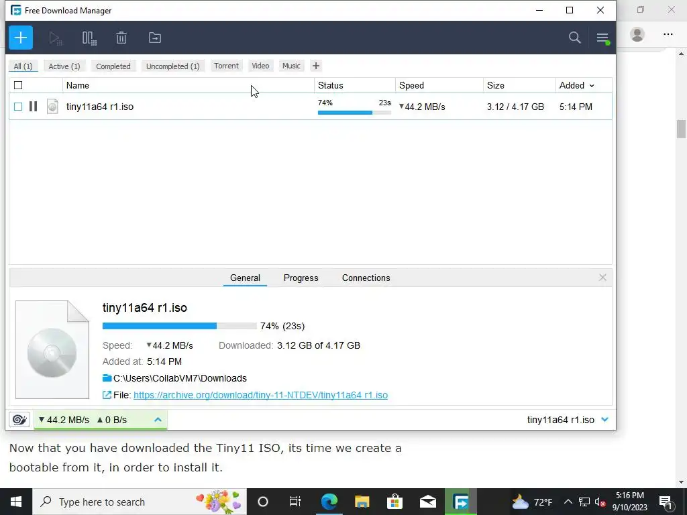Open File Explorer from taskbar
The height and width of the screenshot is (515, 687).
tap(362, 502)
